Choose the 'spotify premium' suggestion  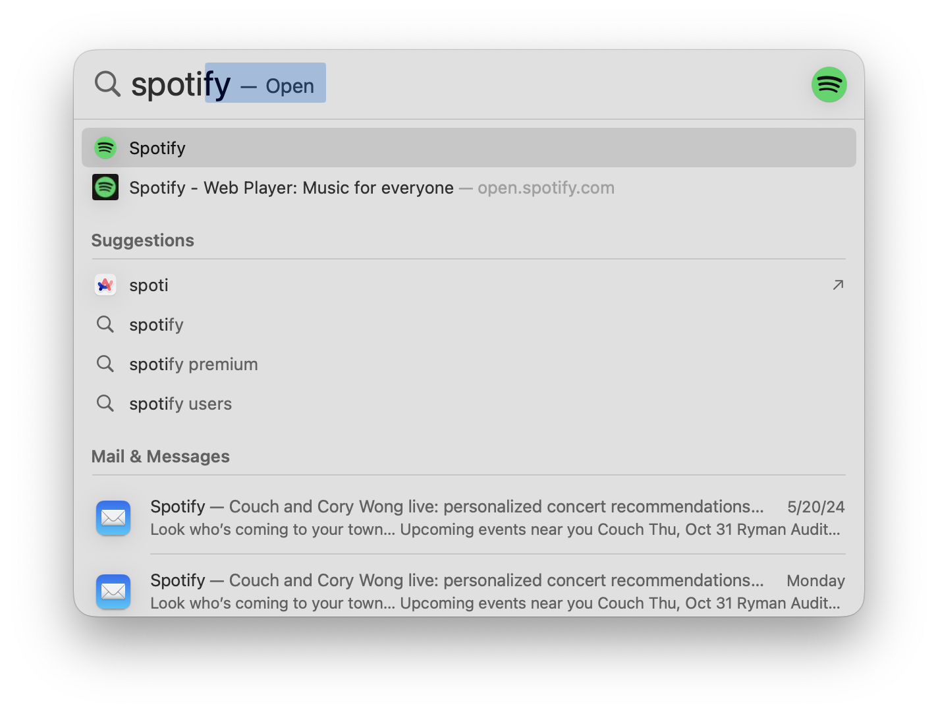(x=469, y=364)
